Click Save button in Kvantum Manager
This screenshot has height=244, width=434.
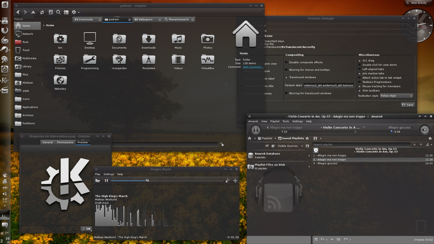[408, 105]
